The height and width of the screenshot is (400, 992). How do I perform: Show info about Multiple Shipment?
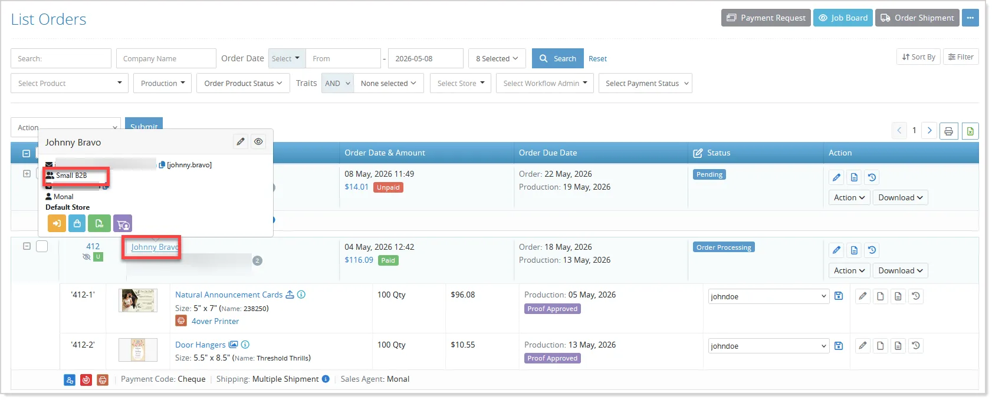click(x=326, y=379)
